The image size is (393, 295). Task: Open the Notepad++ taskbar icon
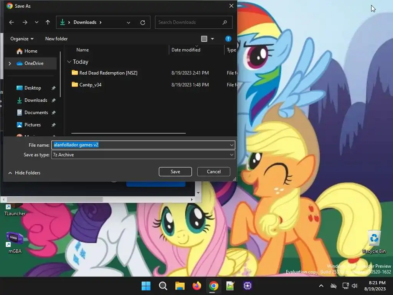point(230,286)
